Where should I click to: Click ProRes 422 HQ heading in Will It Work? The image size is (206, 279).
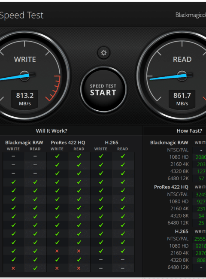(x=68, y=143)
